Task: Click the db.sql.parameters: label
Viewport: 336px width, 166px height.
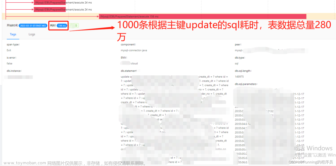Action: [246, 84]
